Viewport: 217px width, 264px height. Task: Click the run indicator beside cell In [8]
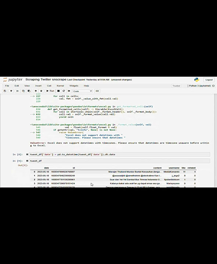click(27, 154)
